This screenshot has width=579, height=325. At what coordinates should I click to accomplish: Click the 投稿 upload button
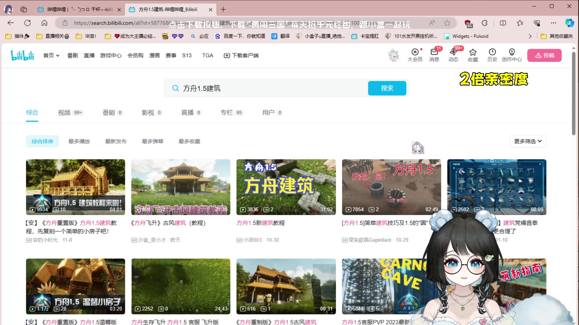click(544, 55)
